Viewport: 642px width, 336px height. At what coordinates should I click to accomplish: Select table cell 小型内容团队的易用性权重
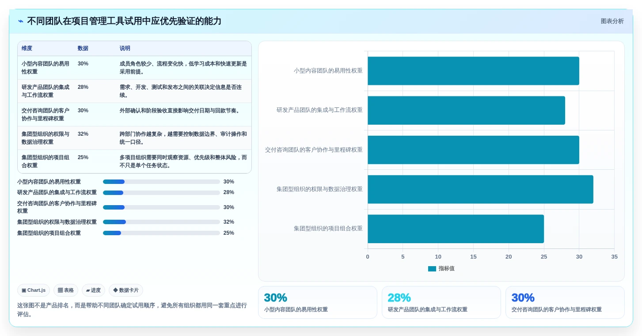click(46, 68)
